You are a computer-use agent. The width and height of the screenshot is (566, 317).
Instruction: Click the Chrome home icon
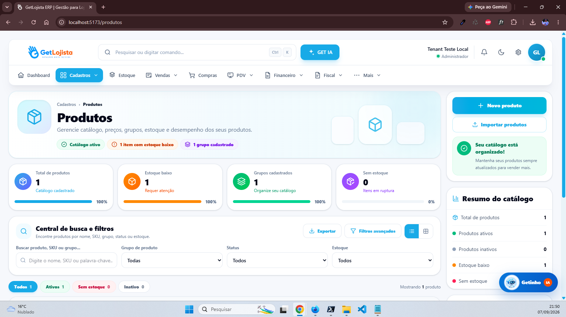(46, 22)
